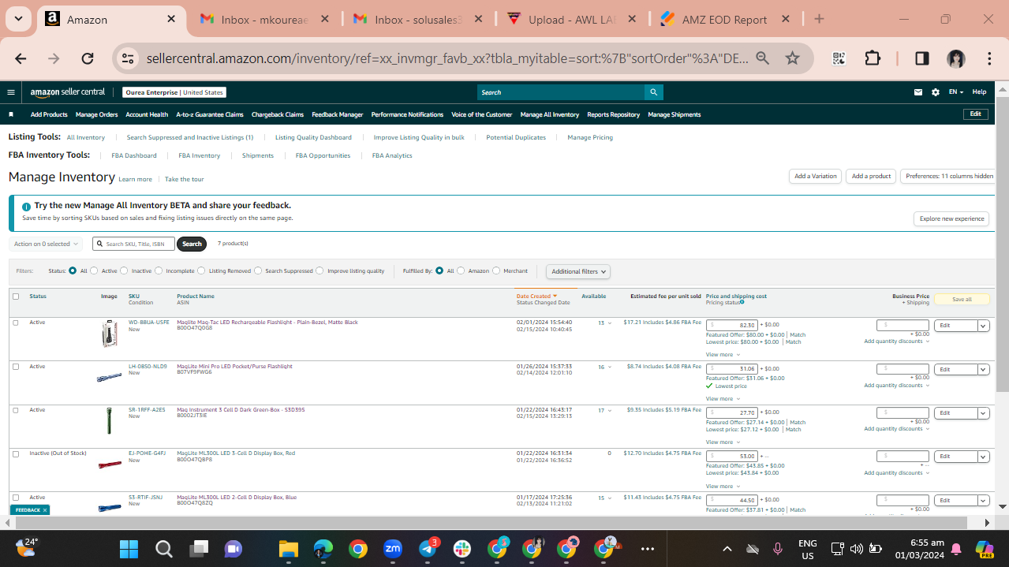This screenshot has width=1009, height=567.
Task: Open the browser extensions puzzle icon
Action: (873, 58)
